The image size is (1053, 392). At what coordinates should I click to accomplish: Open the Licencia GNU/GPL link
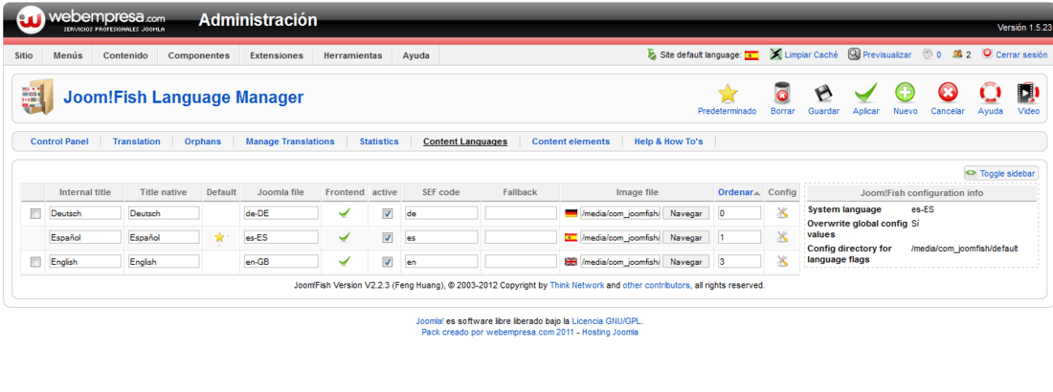point(606,321)
